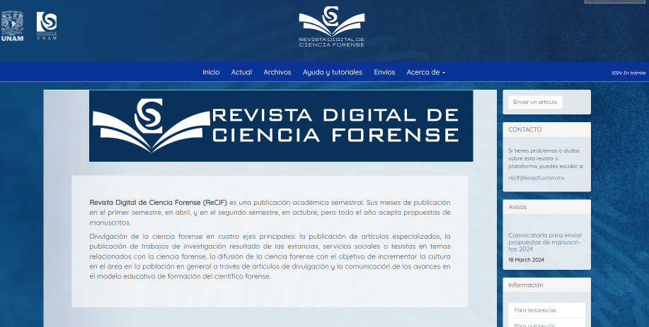Click the CONTACTO heading
649x327 pixels.
[x=525, y=130]
